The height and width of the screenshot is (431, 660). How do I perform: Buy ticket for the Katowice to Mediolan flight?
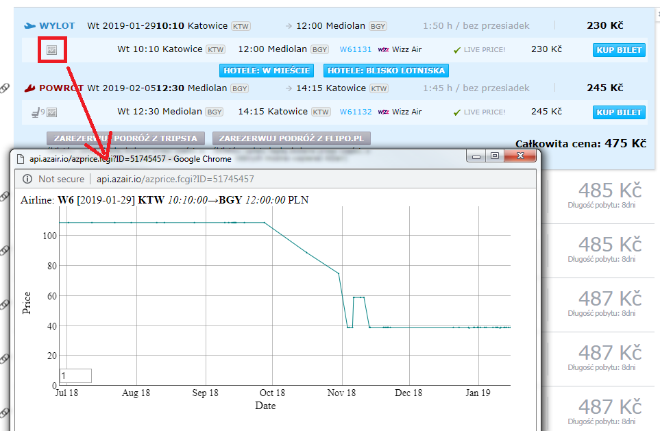pos(619,50)
